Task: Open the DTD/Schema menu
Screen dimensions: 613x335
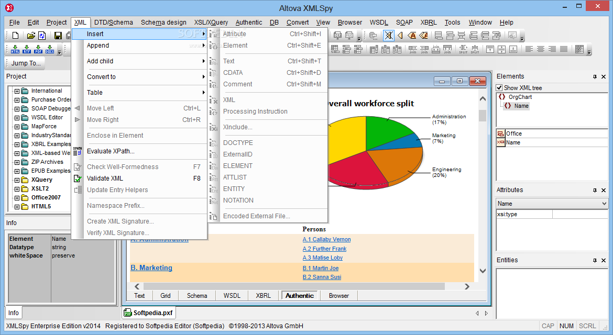Action: point(113,23)
